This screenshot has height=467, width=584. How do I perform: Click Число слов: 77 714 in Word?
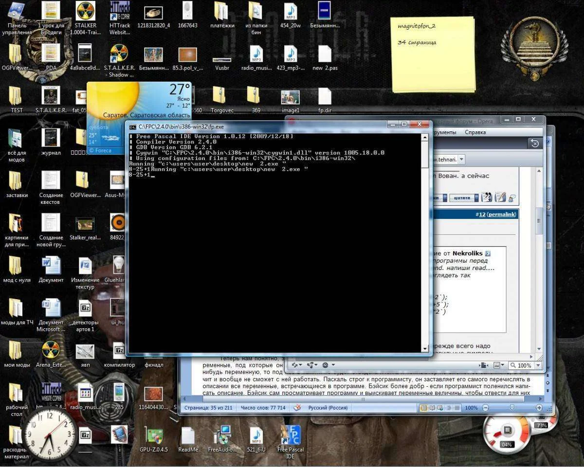tap(263, 408)
